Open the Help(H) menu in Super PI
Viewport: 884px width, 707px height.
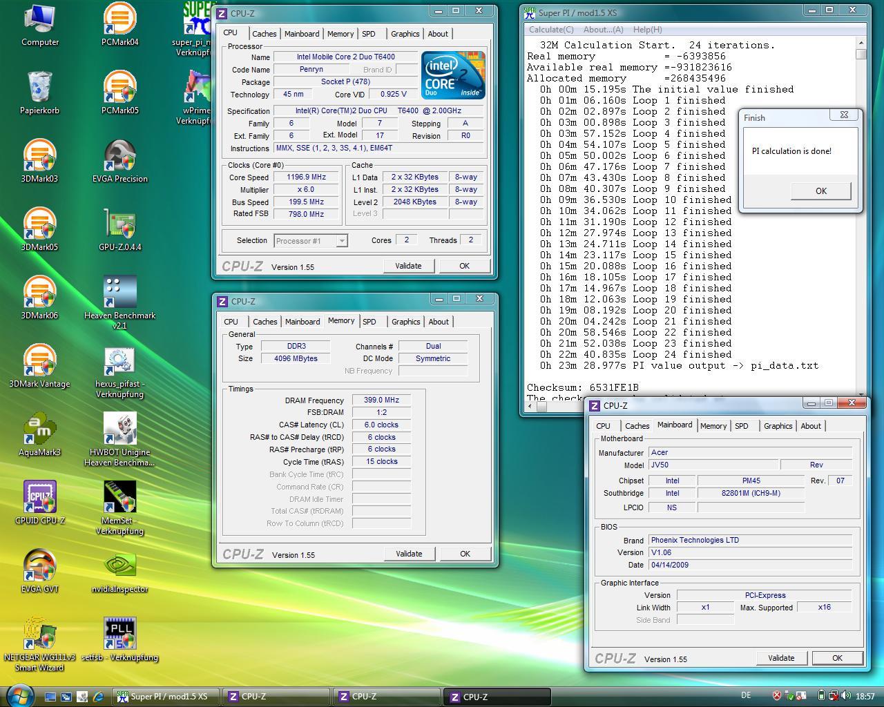(647, 30)
